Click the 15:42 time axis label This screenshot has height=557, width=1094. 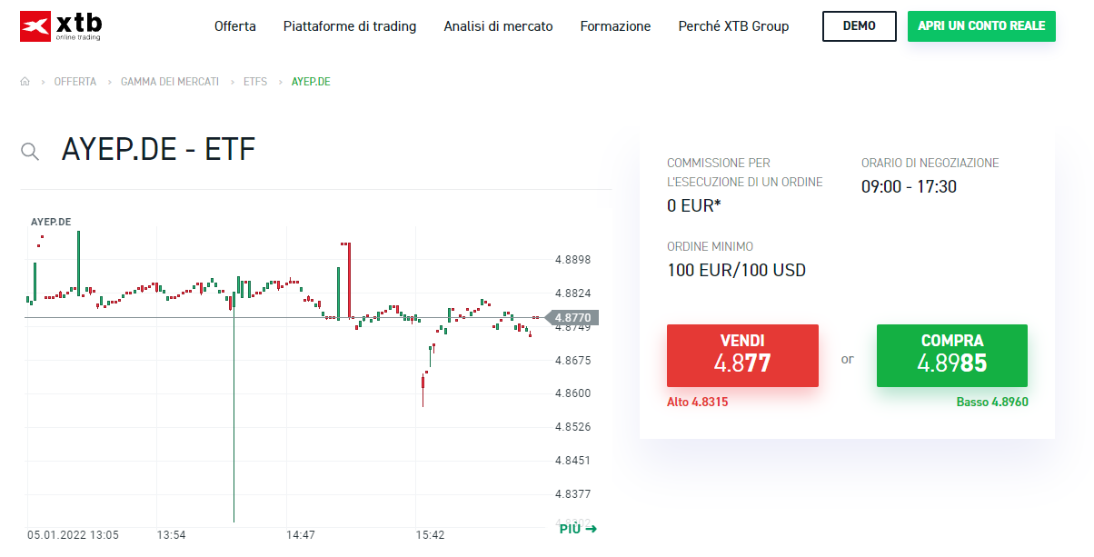(430, 535)
